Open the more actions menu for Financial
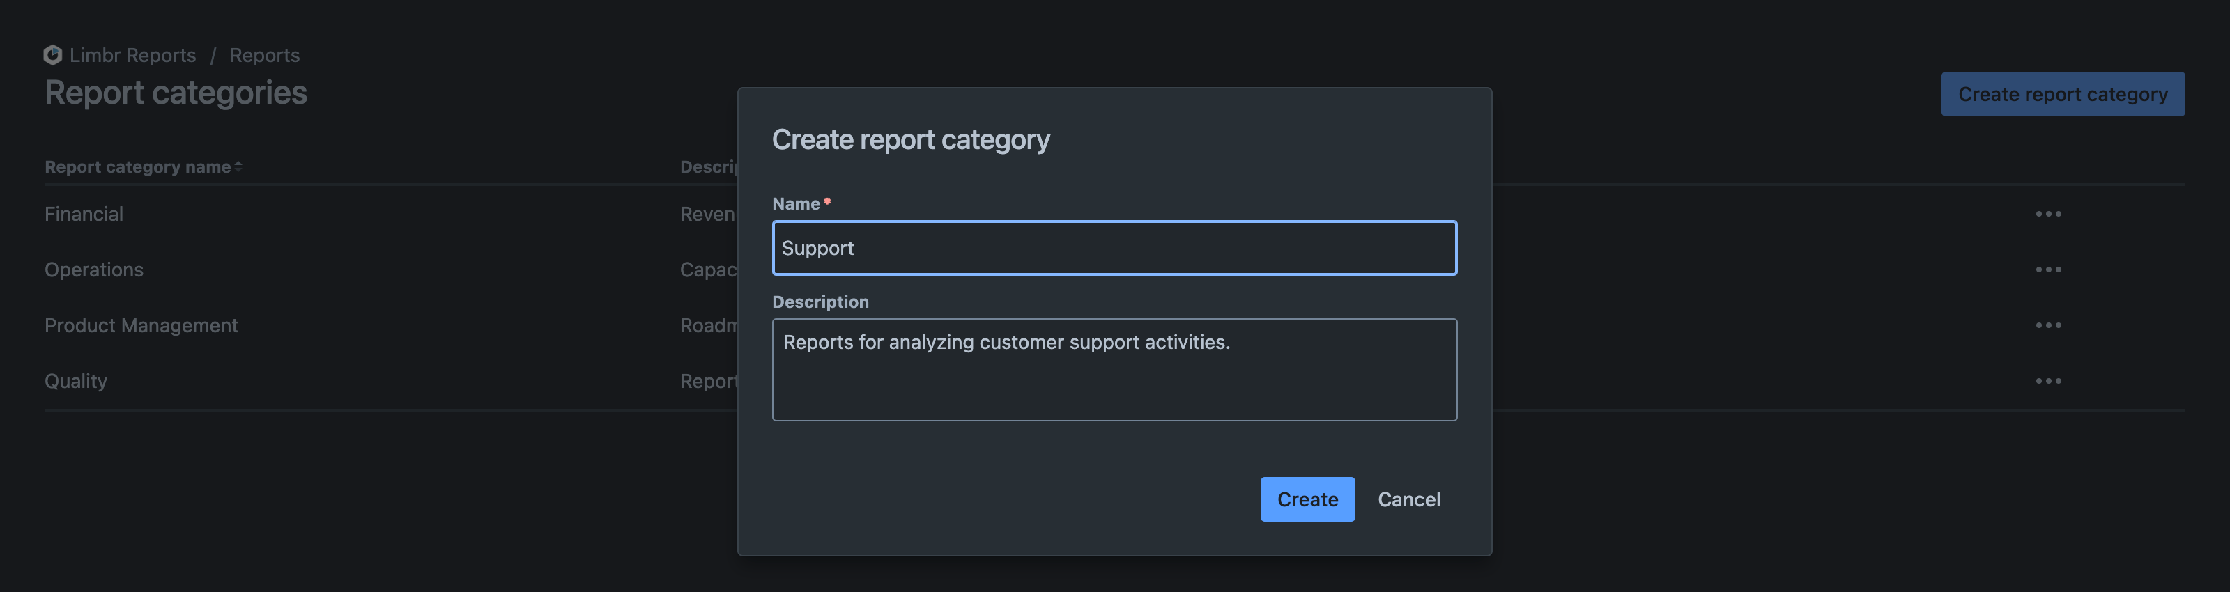This screenshot has height=592, width=2230. coord(2047,214)
